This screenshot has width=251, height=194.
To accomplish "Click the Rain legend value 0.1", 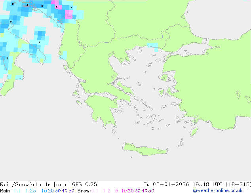I will pyautogui.click(x=17, y=191).
